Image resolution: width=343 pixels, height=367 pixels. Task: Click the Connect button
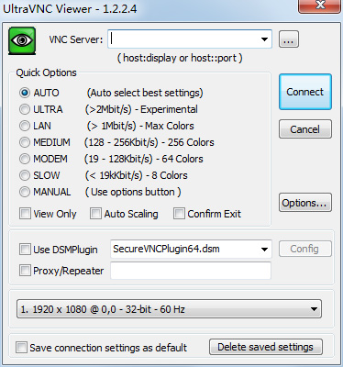[305, 92]
